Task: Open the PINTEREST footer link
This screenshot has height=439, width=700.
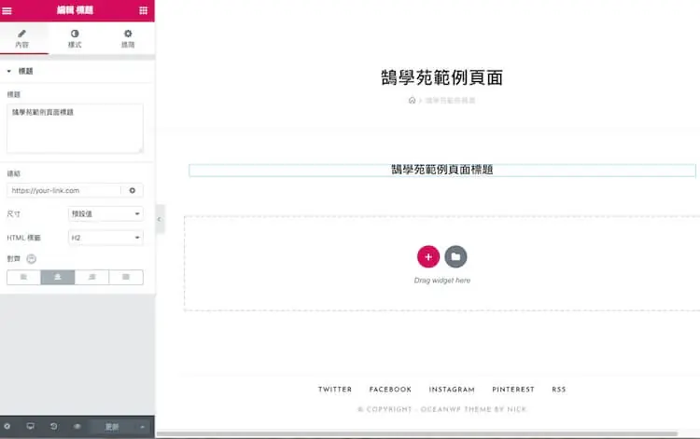Action: [513, 390]
